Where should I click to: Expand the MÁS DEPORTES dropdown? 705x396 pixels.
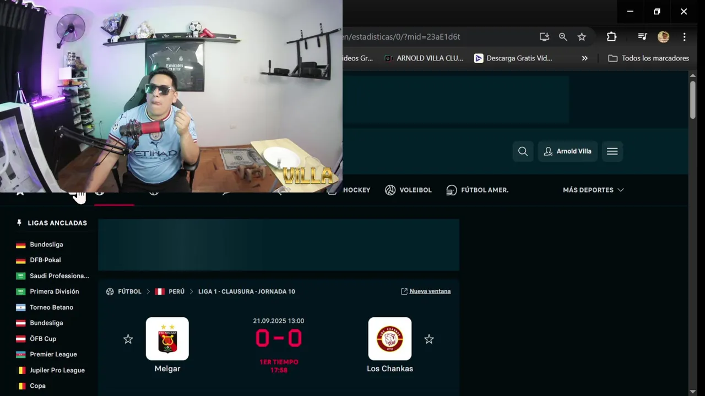pyautogui.click(x=593, y=190)
